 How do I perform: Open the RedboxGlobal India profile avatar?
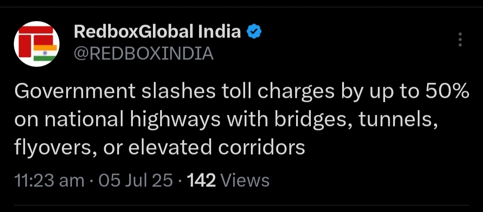point(37,44)
